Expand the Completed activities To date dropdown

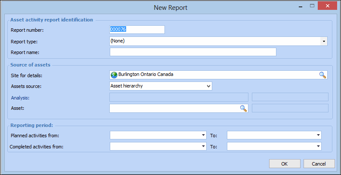[x=318, y=146]
